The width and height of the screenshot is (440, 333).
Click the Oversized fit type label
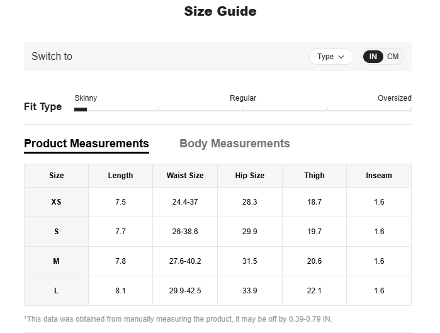pyautogui.click(x=394, y=98)
